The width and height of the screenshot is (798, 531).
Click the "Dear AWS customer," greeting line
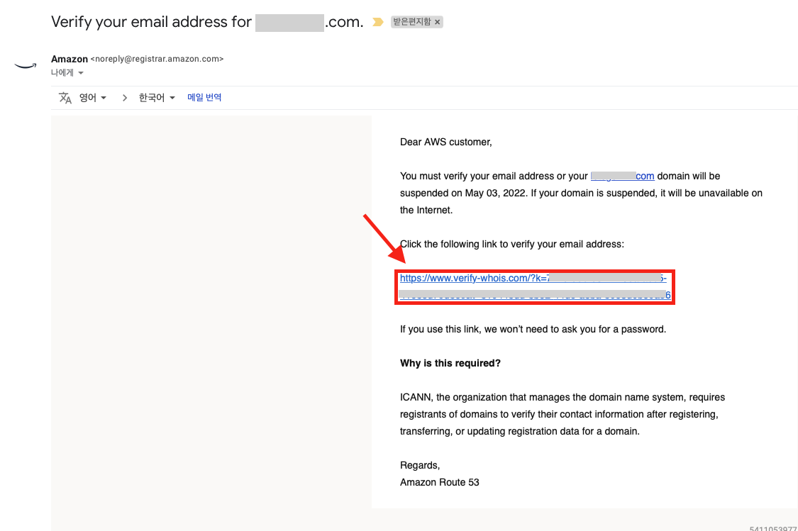446,142
